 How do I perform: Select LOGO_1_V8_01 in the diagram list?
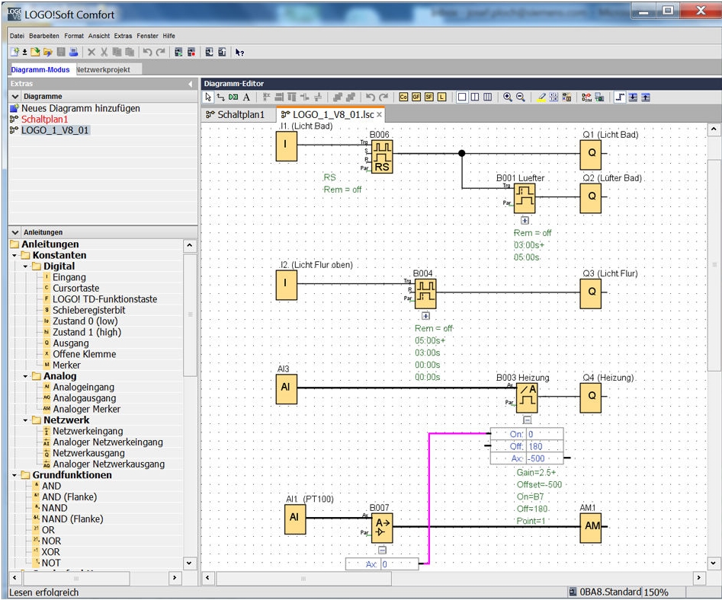click(x=55, y=130)
